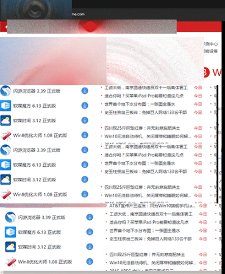Open 软媒时间 3.12 正式版 text in bottom list
This screenshot has height=274, width=225.
[x=40, y=247]
